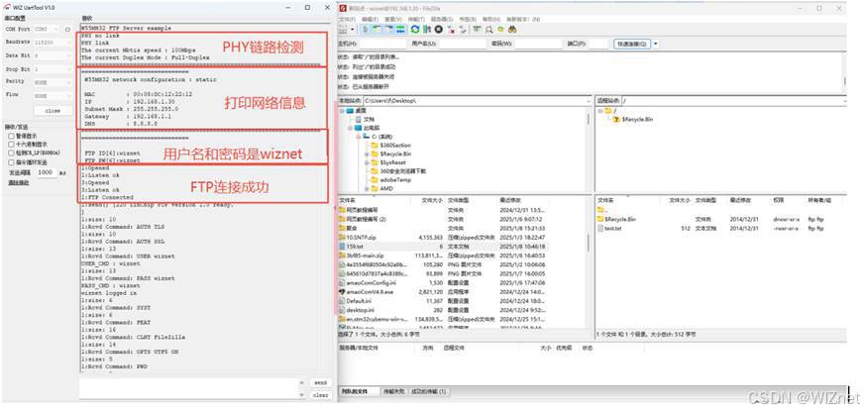Open Data Bit dropdown
864x413 pixels.
click(53, 56)
